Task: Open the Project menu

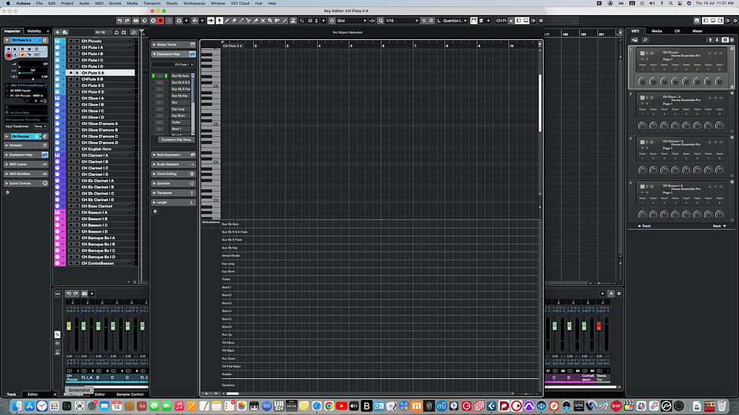Action: point(67,3)
